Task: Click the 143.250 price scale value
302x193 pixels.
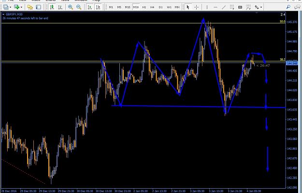Action: [292, 129]
